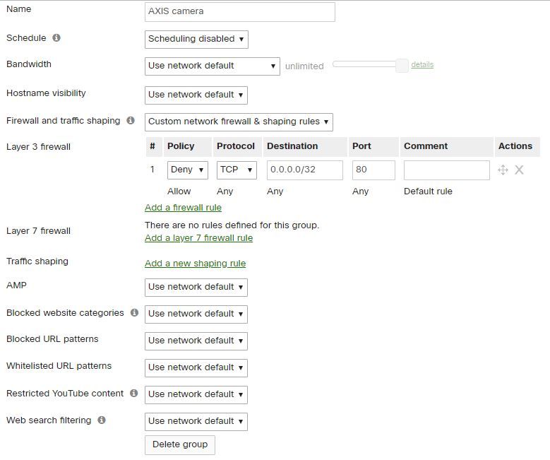Click the Name field containing AXIS camera
The width and height of the screenshot is (550, 460).
[x=239, y=11]
